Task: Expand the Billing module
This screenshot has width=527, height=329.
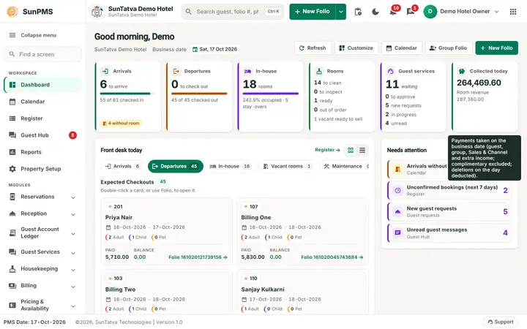Action: pyautogui.click(x=42, y=285)
